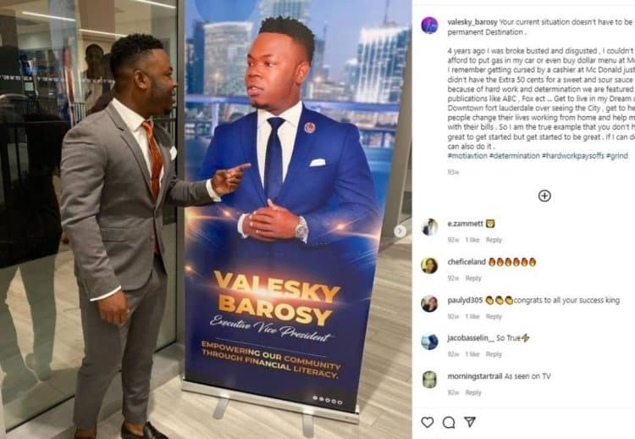Open valesky_barosy profile avatar

point(429,25)
